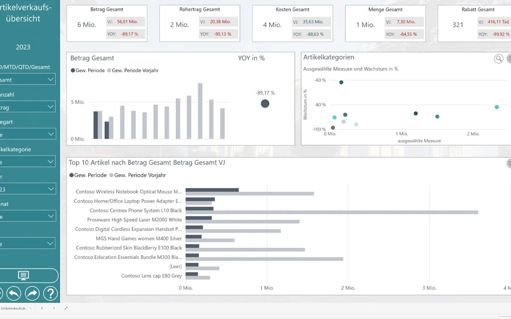The height and width of the screenshot is (319, 511).
Task: Click Gew. Periode Vorjahr legend in Betrag Gesamt chart
Action: click(x=133, y=70)
